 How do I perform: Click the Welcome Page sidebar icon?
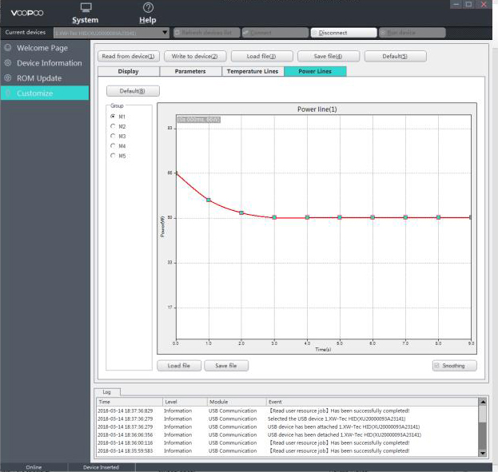8,48
